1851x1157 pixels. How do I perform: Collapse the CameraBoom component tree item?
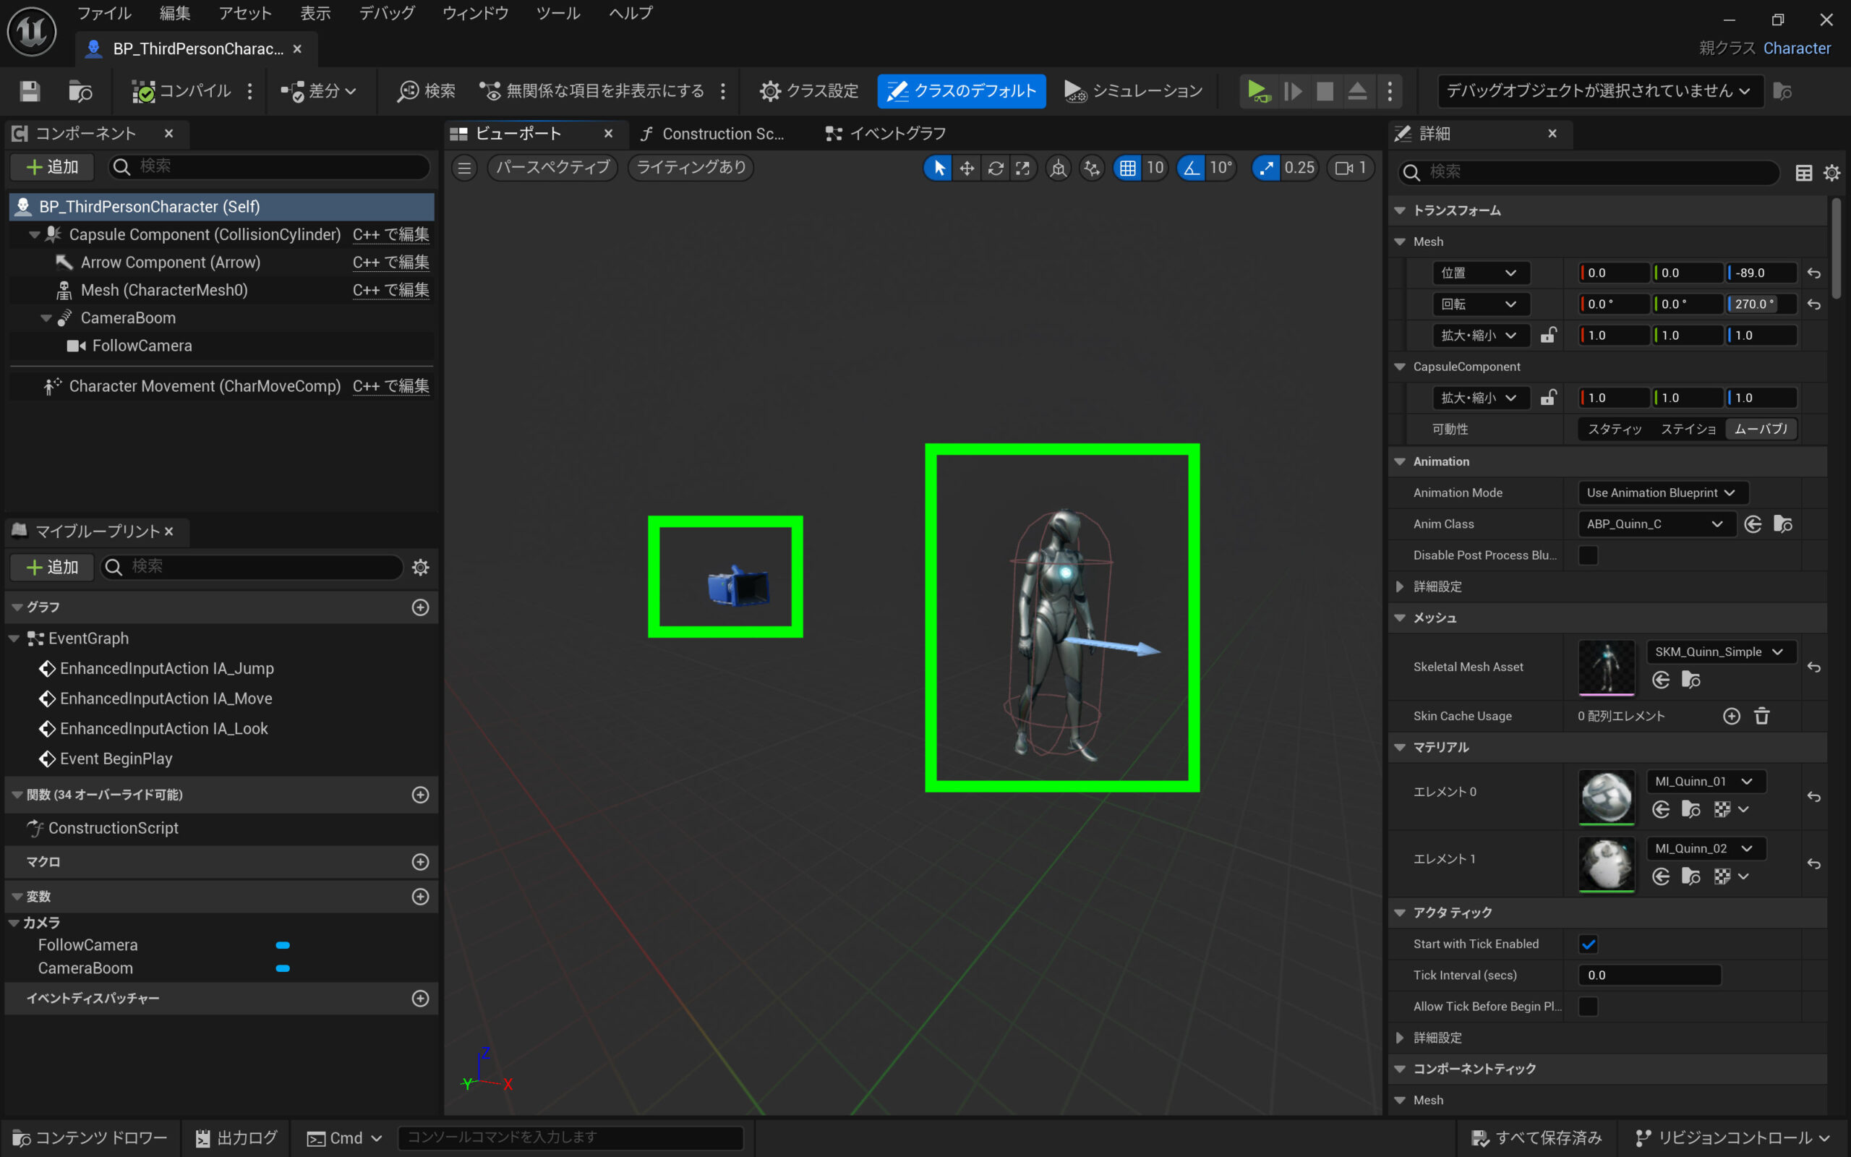click(x=46, y=318)
